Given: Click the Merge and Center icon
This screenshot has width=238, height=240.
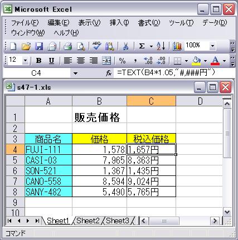Looking at the screenshot, I should tap(106, 61).
